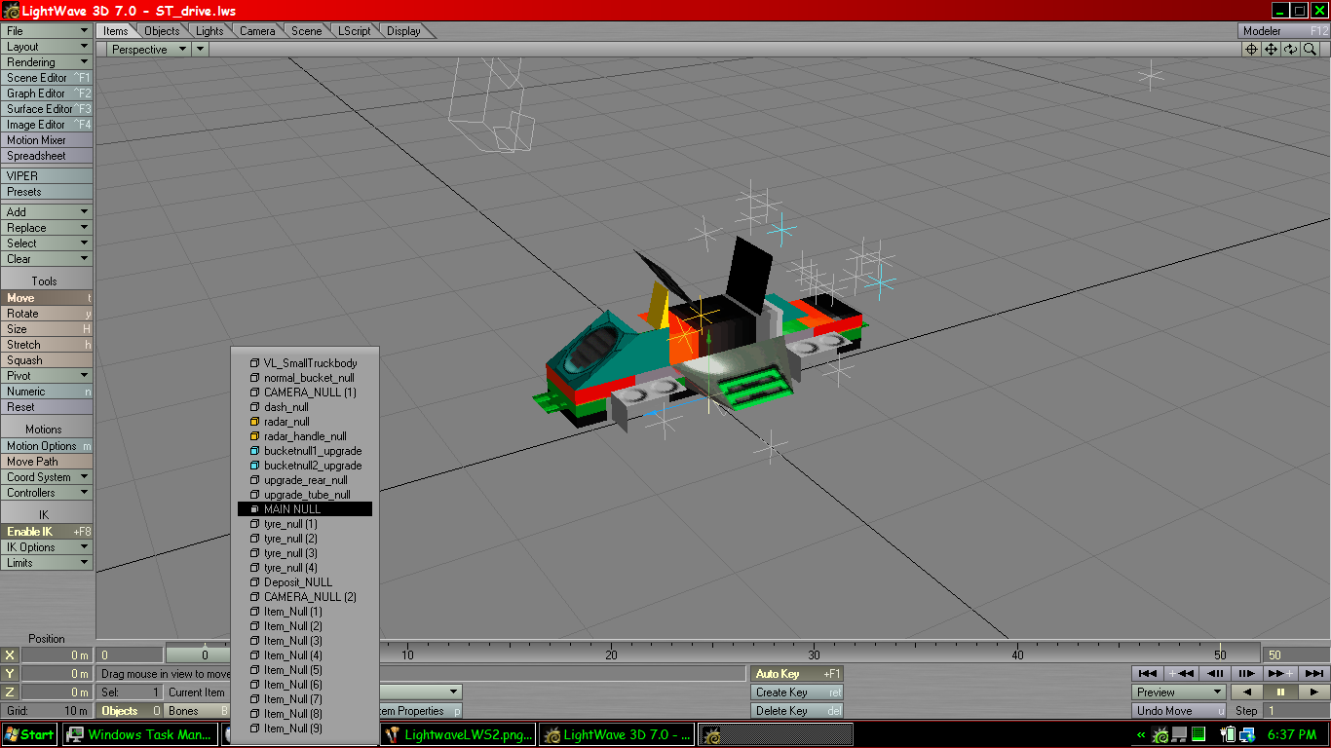Select CAMERA_NULL (2) in list
The height and width of the screenshot is (748, 1331).
304,597
